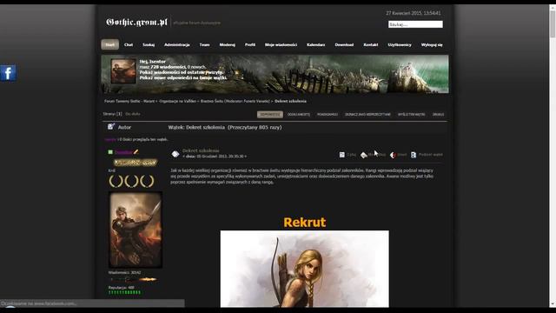Click the Do dołu link
Viewport: 556px width, 313px height.
[x=133, y=114]
